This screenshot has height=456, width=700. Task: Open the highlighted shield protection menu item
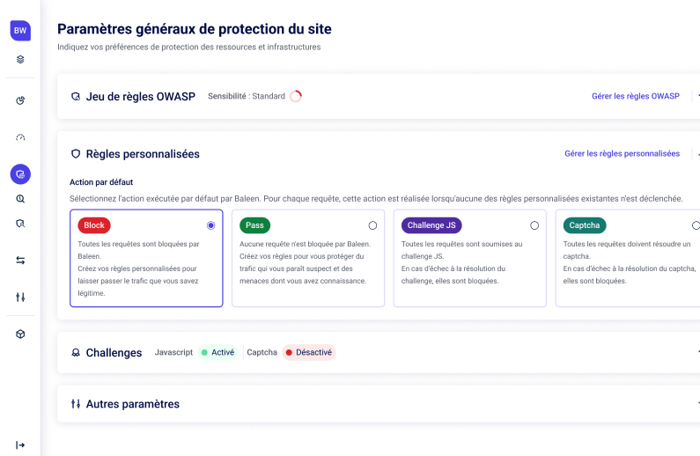point(20,173)
